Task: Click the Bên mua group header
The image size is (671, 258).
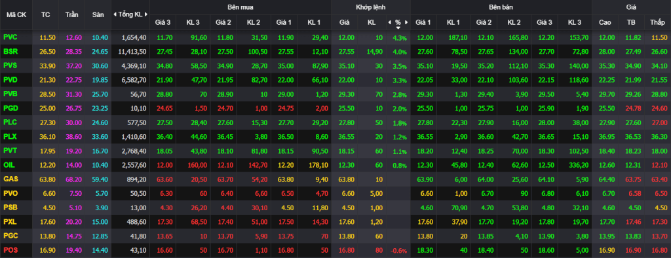Action: [240, 7]
